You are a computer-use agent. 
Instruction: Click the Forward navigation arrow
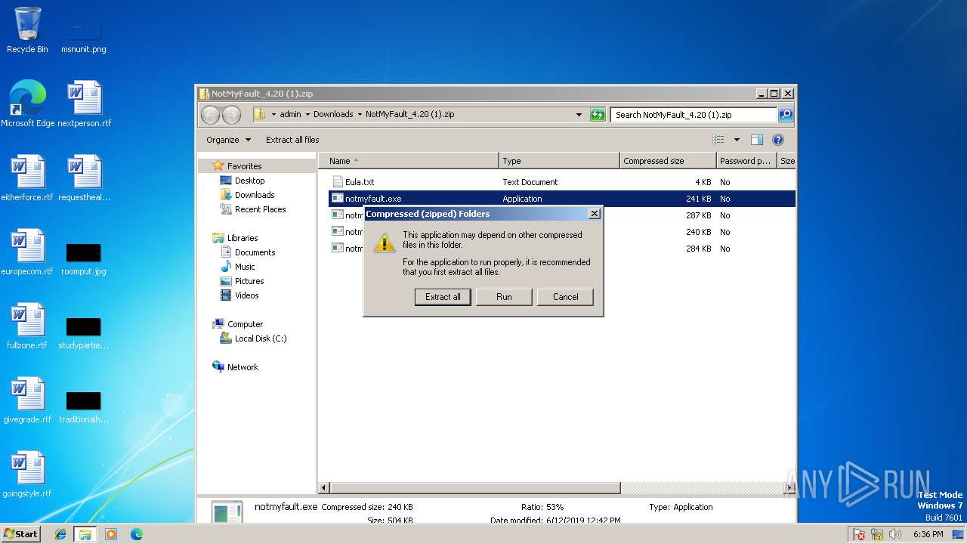(x=231, y=115)
